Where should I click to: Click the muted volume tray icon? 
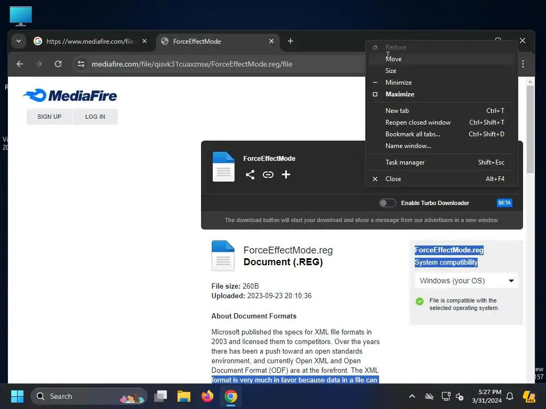click(x=460, y=396)
